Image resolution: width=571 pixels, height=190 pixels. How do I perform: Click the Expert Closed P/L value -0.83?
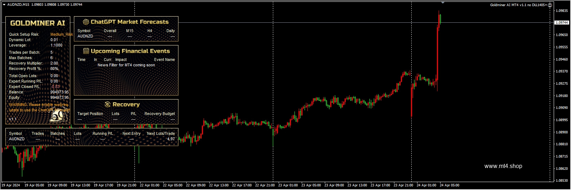click(55, 87)
